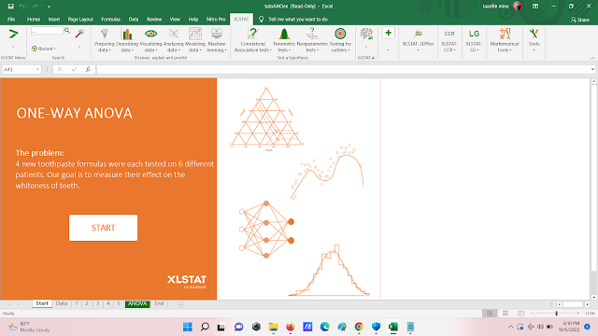Screen dimensions: 598x336
Task: Open Firefox from taskbar
Action: pyautogui.click(x=291, y=327)
